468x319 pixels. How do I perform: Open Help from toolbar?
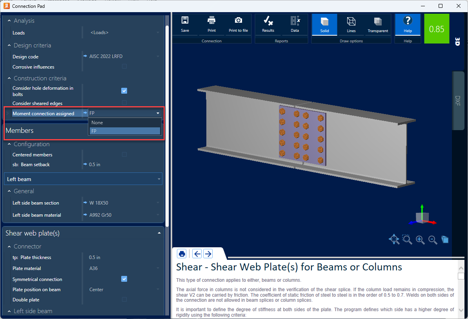coord(408,24)
